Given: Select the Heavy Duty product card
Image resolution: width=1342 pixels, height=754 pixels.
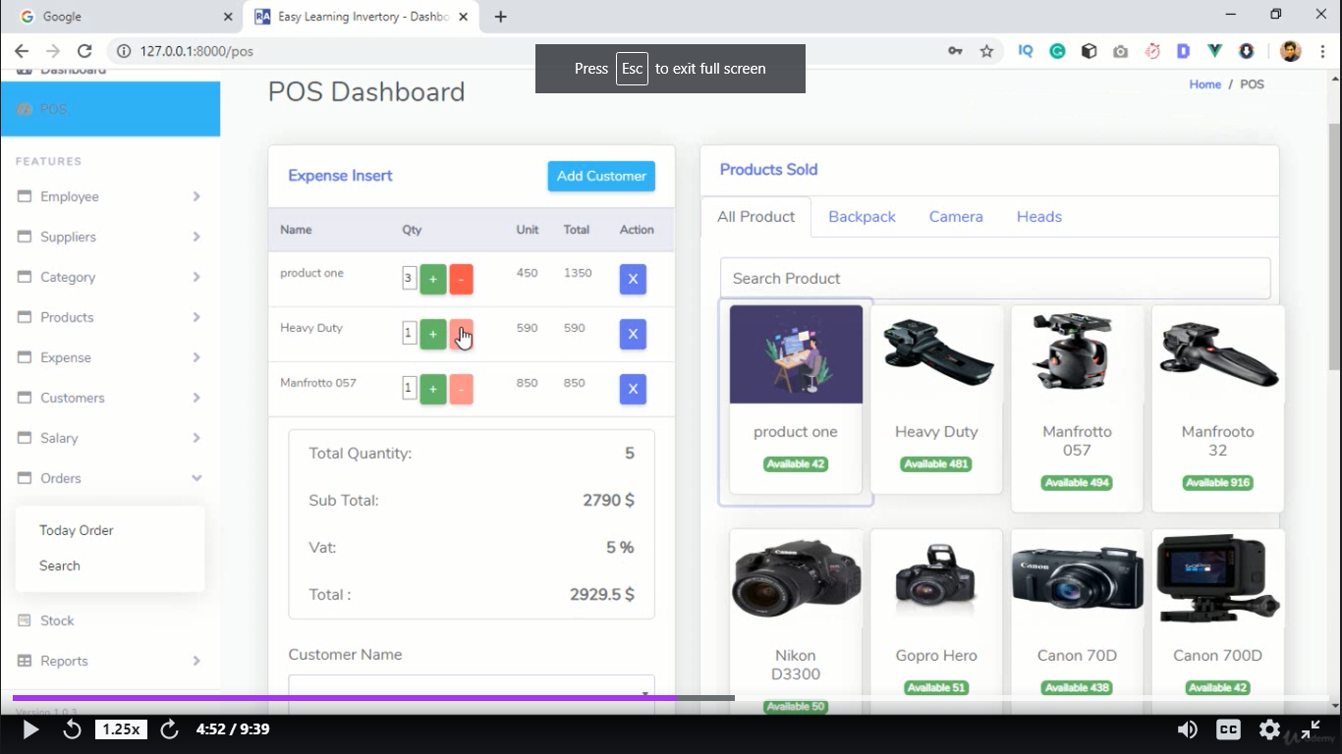Looking at the screenshot, I should tap(936, 399).
